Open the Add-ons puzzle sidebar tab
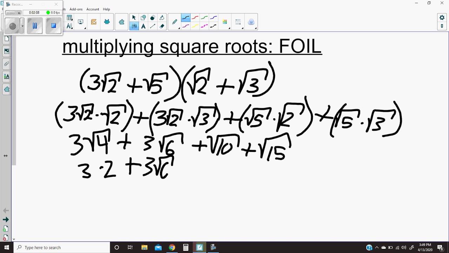 click(x=7, y=89)
